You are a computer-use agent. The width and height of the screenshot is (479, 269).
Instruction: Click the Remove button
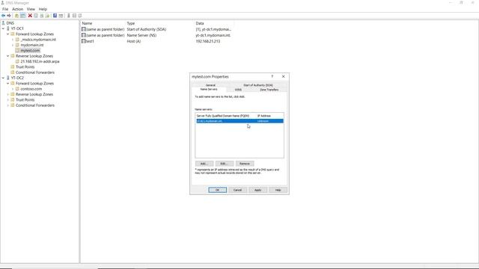[245, 164]
